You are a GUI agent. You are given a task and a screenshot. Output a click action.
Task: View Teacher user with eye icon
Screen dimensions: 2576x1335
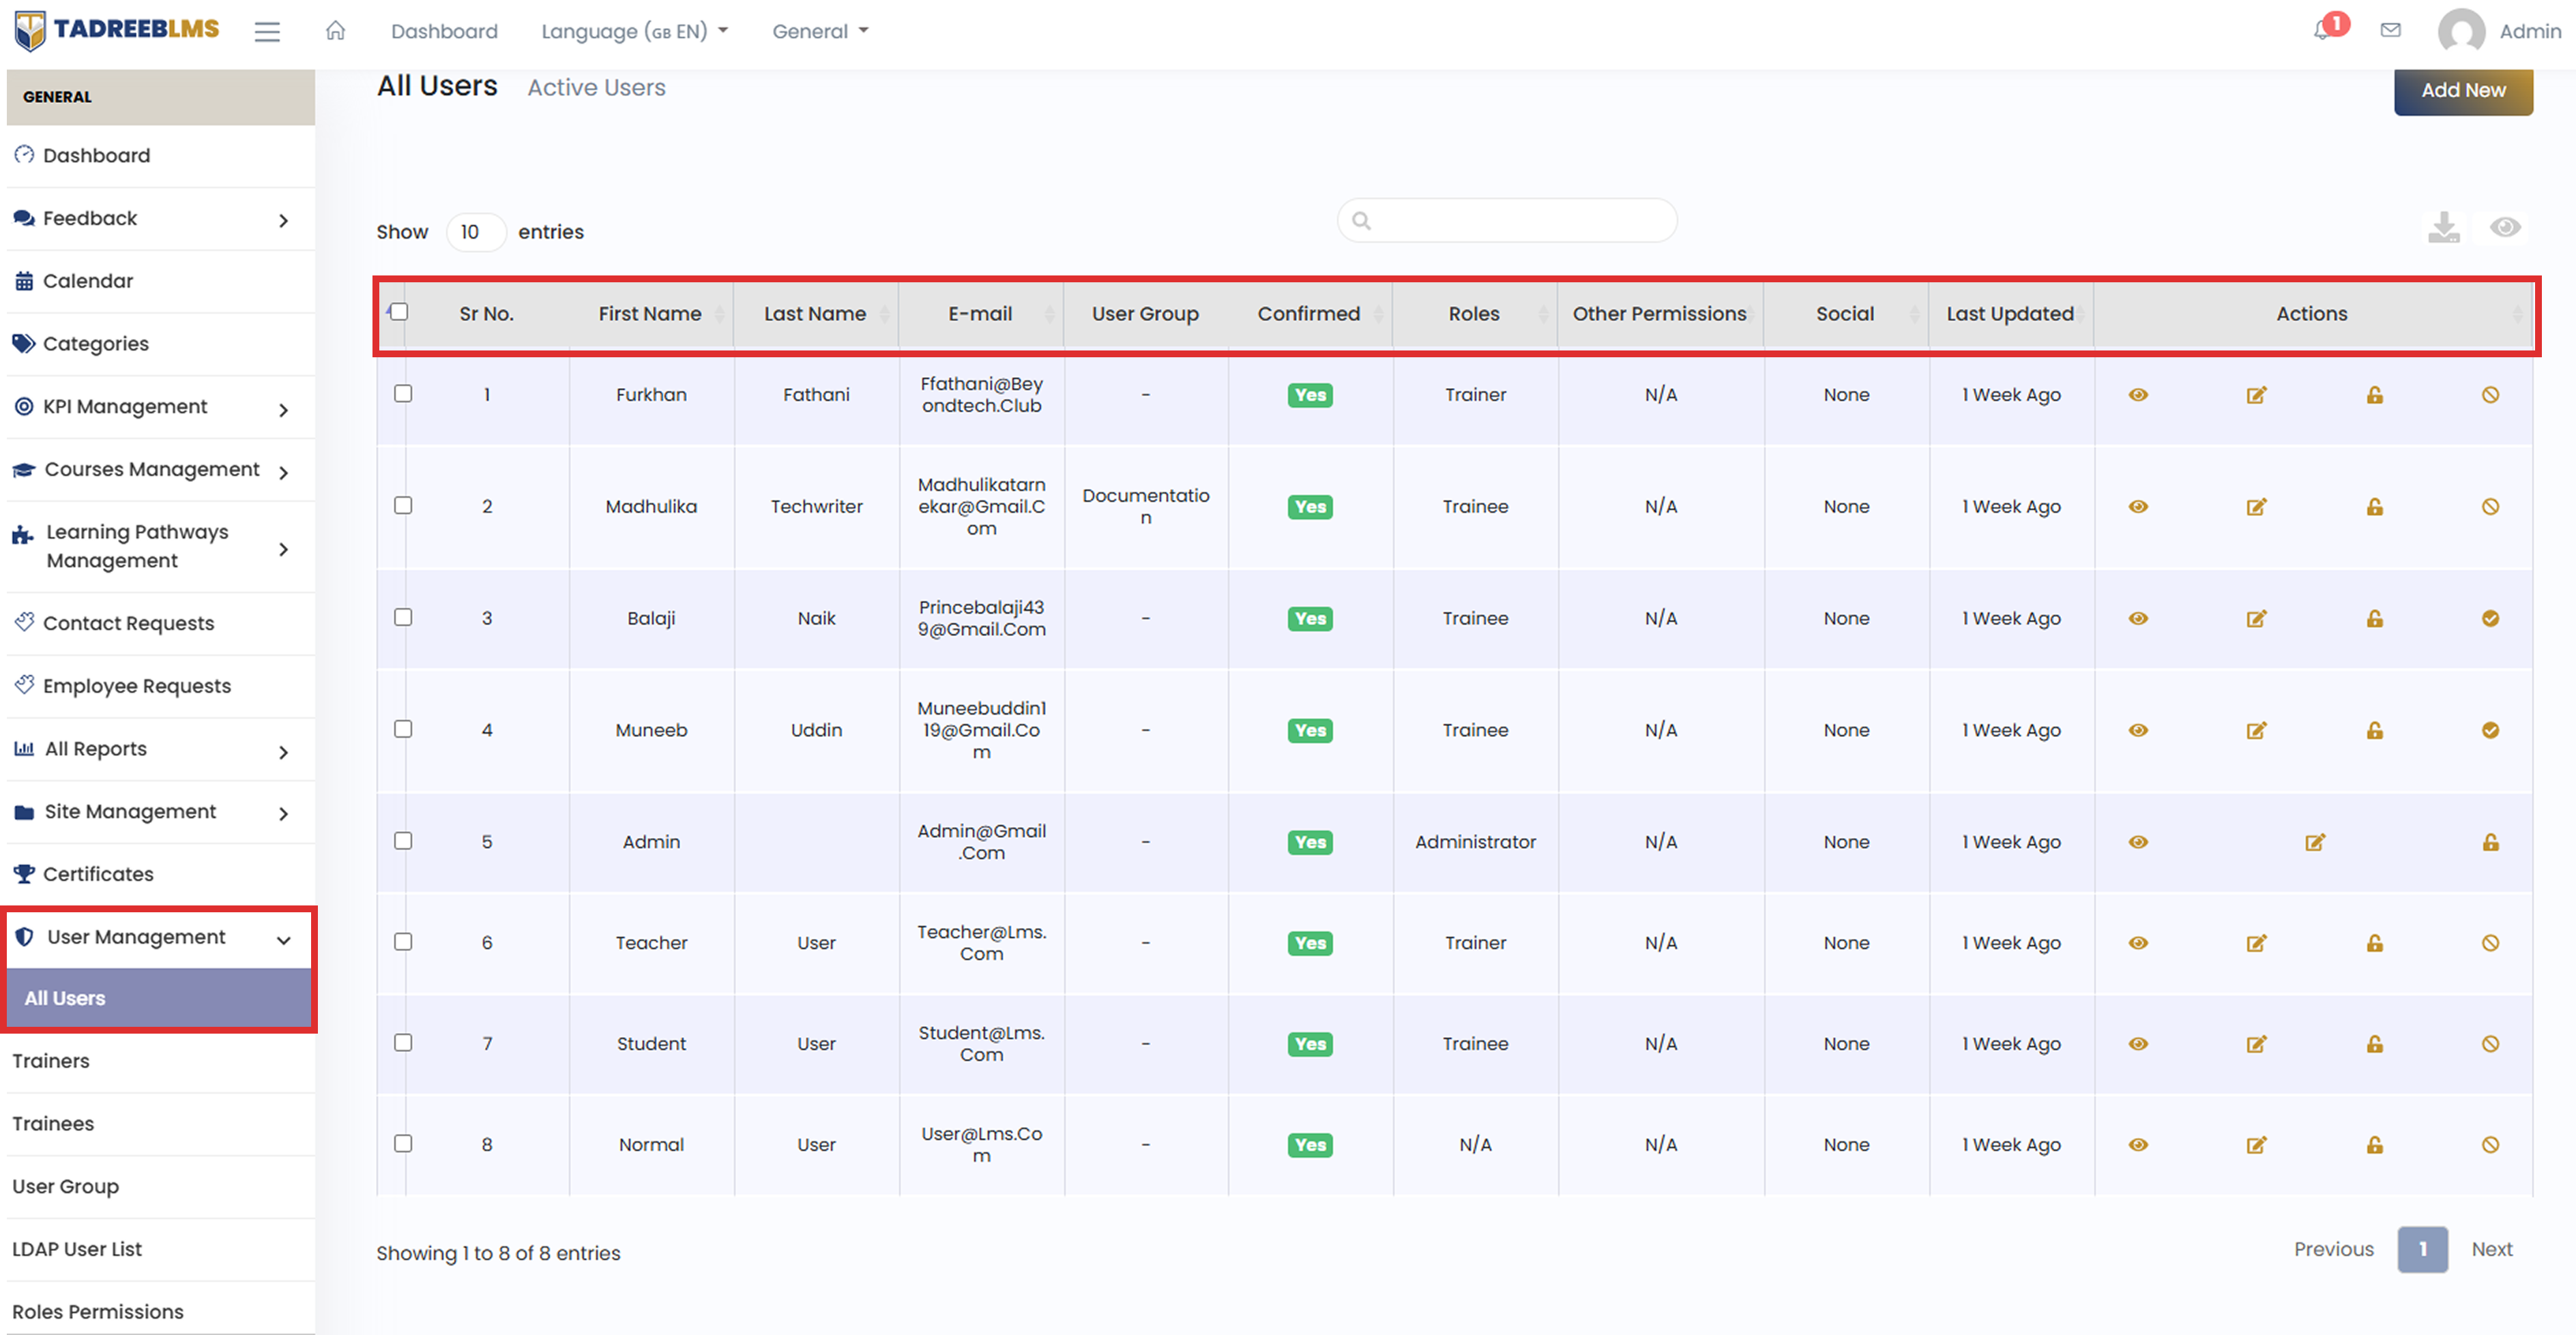click(x=2138, y=943)
